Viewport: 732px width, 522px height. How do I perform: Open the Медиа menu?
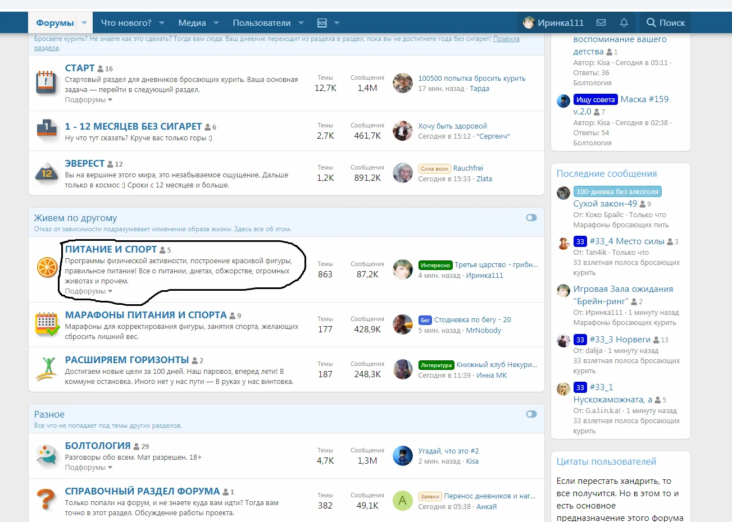point(192,23)
